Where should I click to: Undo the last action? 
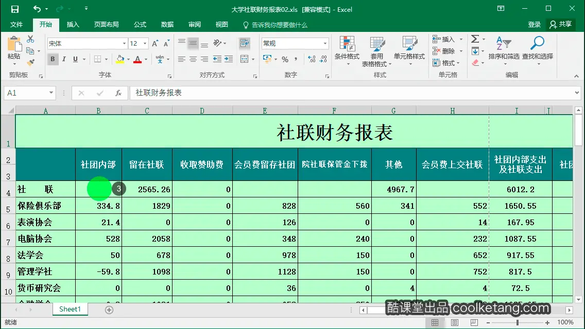pos(37,9)
